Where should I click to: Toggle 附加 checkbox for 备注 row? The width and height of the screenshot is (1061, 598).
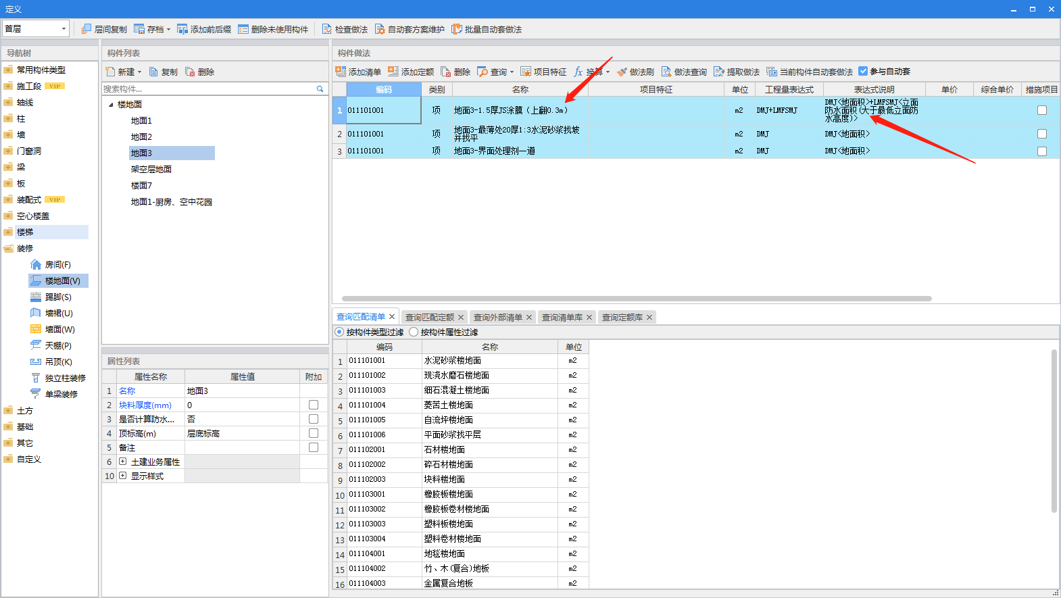[x=314, y=447]
